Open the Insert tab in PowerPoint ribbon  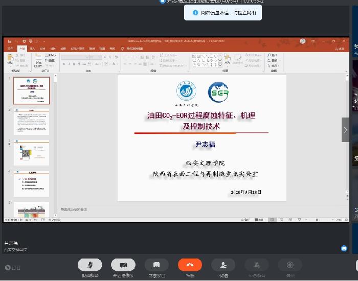point(32,49)
